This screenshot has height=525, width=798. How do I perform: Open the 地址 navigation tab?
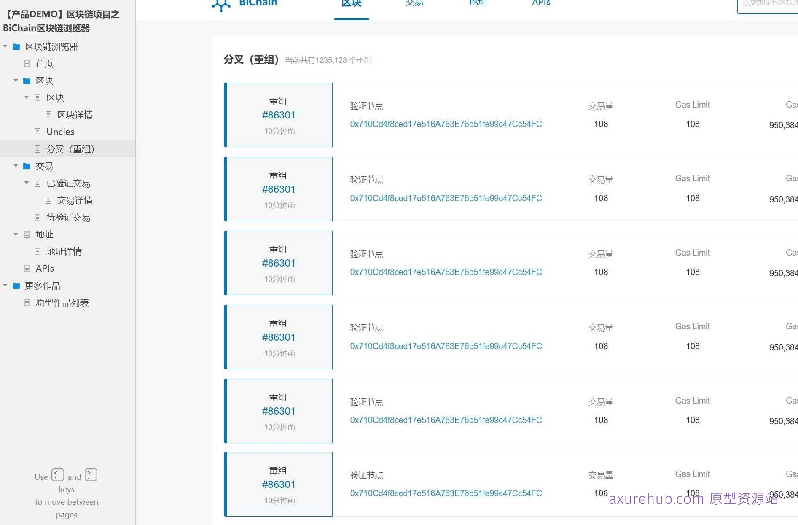477,3
